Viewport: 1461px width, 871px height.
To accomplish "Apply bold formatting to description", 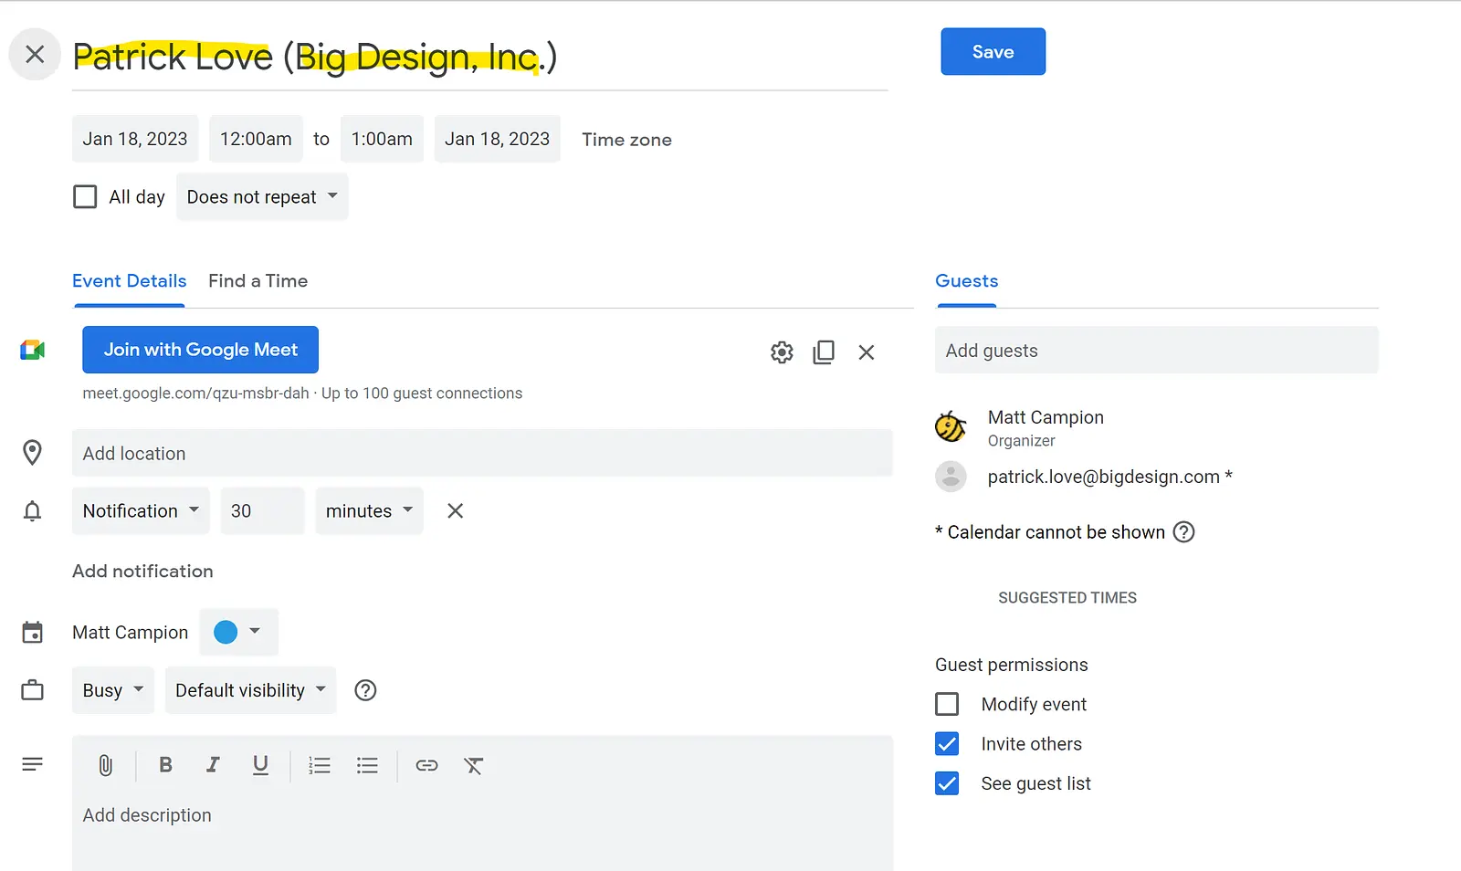I will 165,765.
